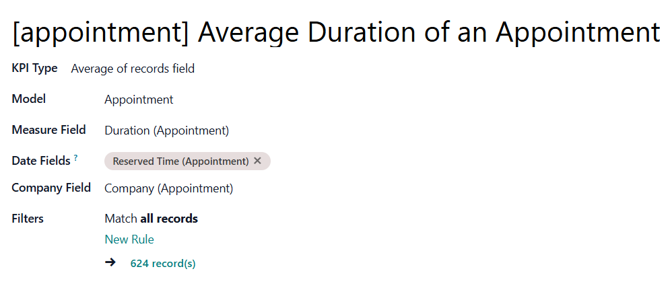Open the 624 record(s) link
This screenshot has height=298, width=670.
coord(163,264)
